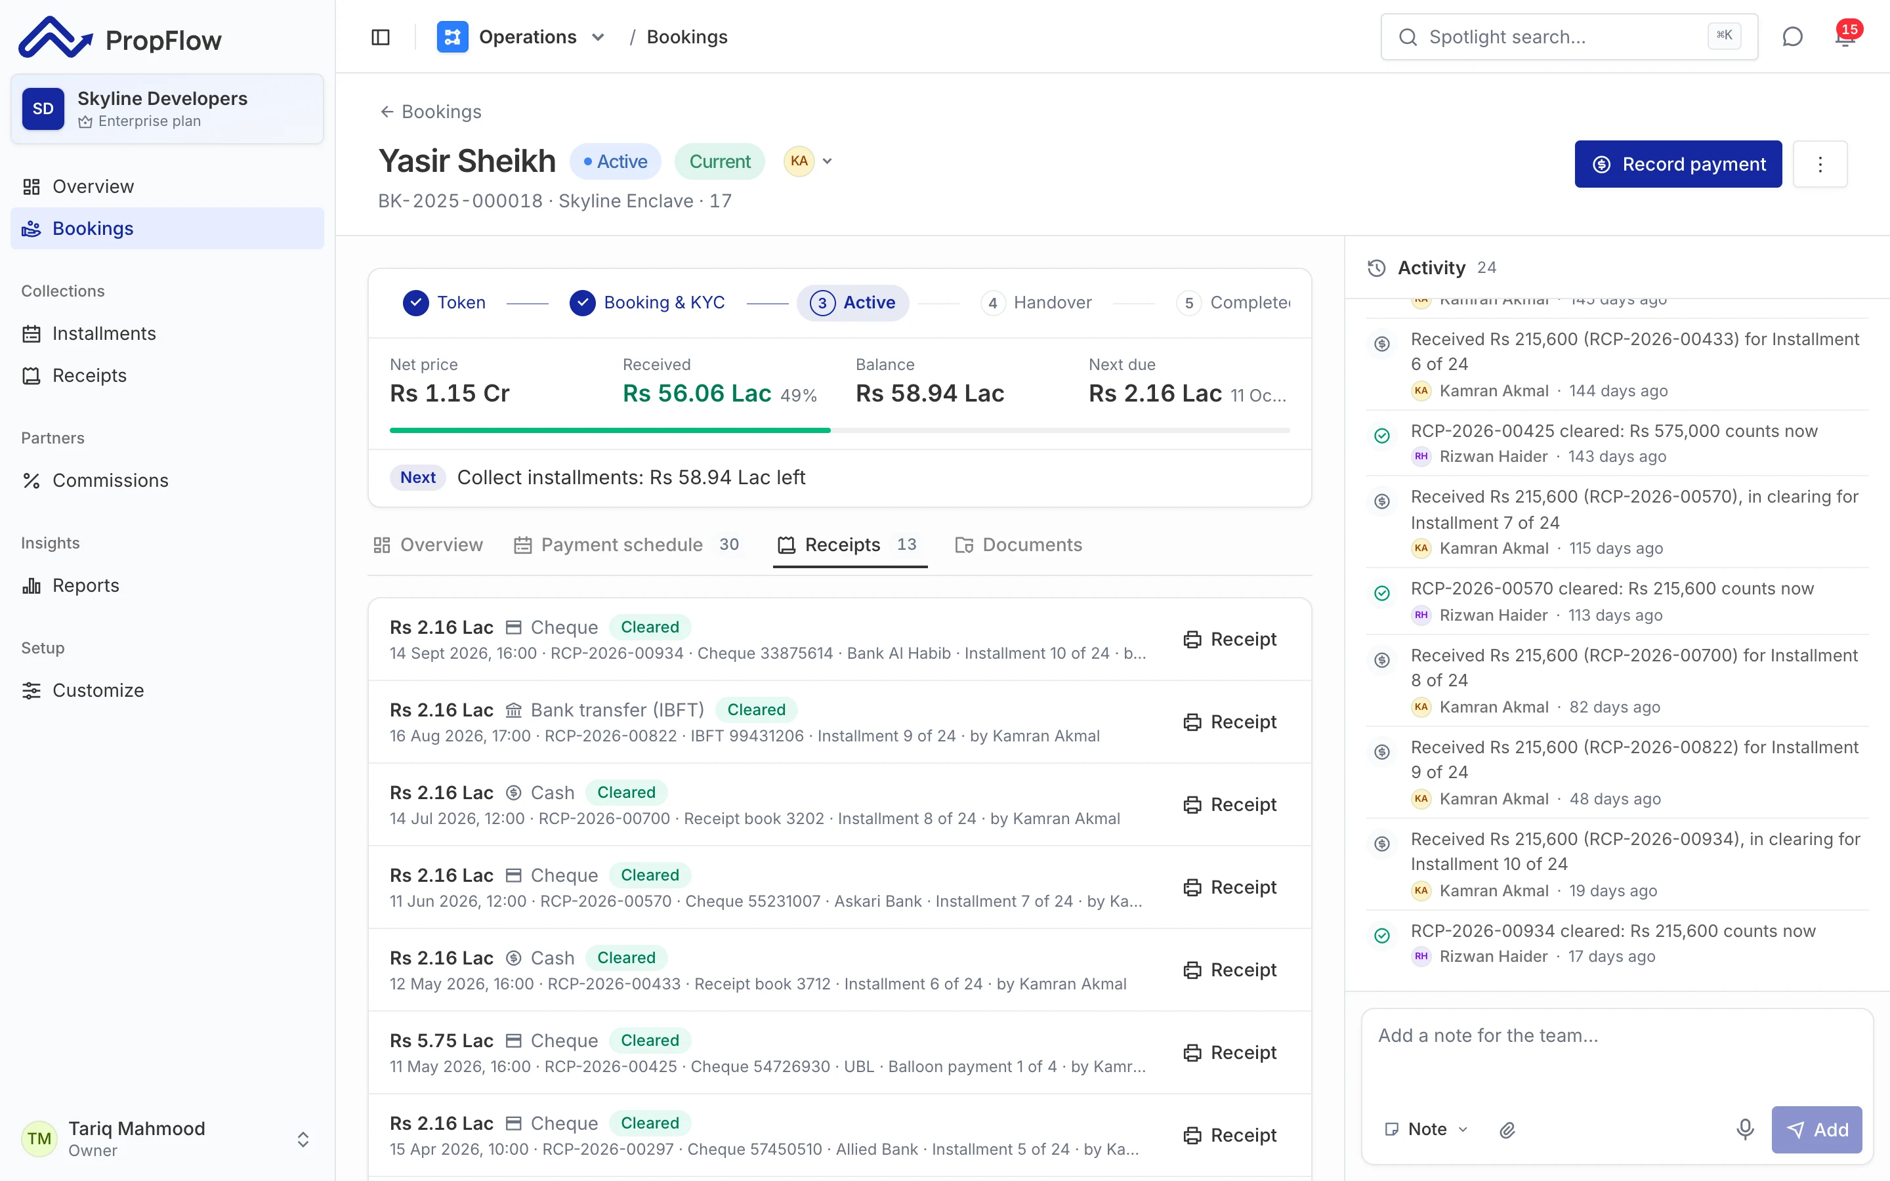This screenshot has width=1890, height=1181.
Task: Click Record payment button
Action: (x=1678, y=164)
